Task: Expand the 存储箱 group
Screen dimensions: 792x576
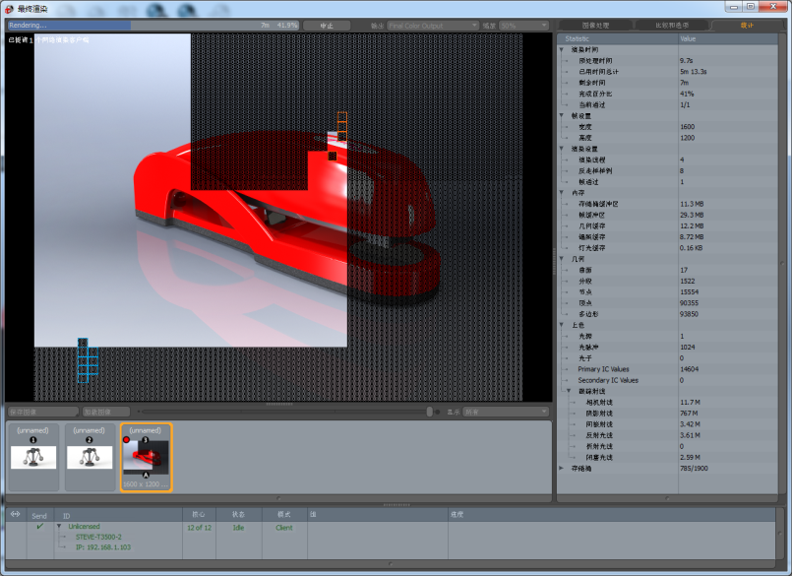Action: [562, 468]
